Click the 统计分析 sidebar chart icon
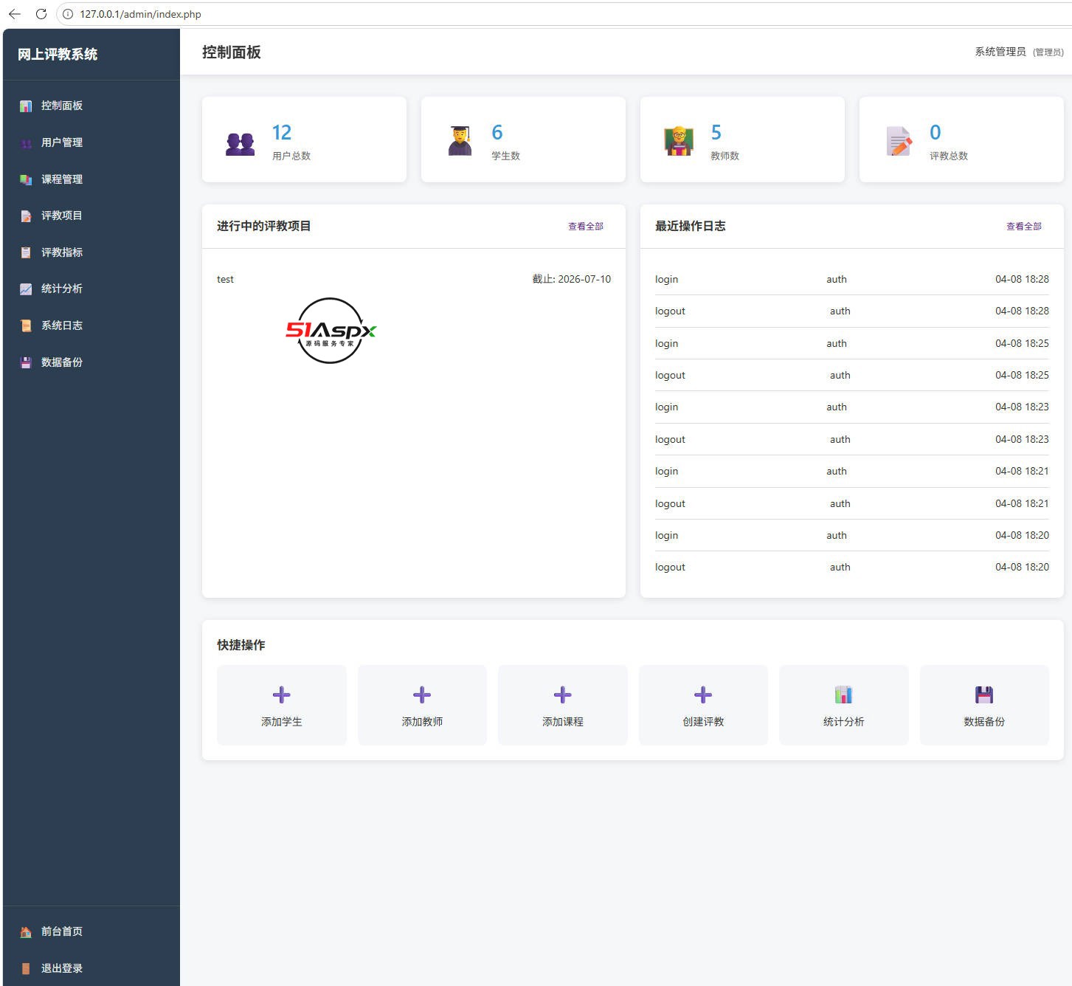 click(x=26, y=289)
